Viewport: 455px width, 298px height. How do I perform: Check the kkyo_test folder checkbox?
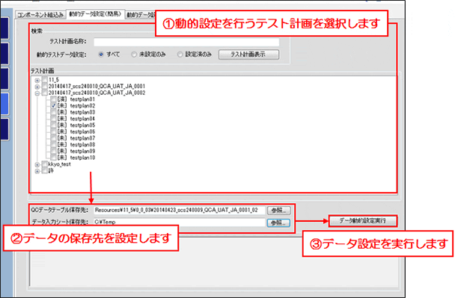[45, 164]
